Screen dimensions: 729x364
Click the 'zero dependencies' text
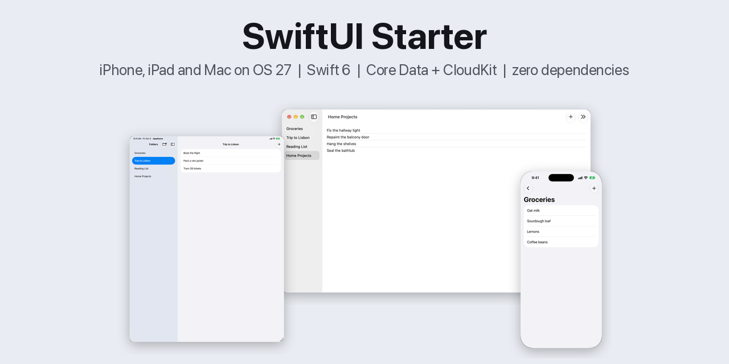coord(570,70)
